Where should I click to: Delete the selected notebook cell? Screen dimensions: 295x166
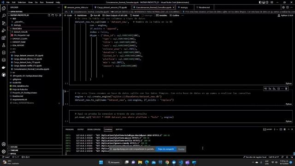click(286, 89)
